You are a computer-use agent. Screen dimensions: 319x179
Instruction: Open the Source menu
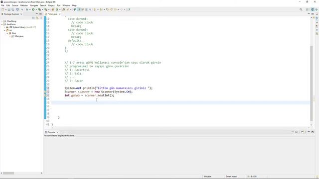click(15, 5)
